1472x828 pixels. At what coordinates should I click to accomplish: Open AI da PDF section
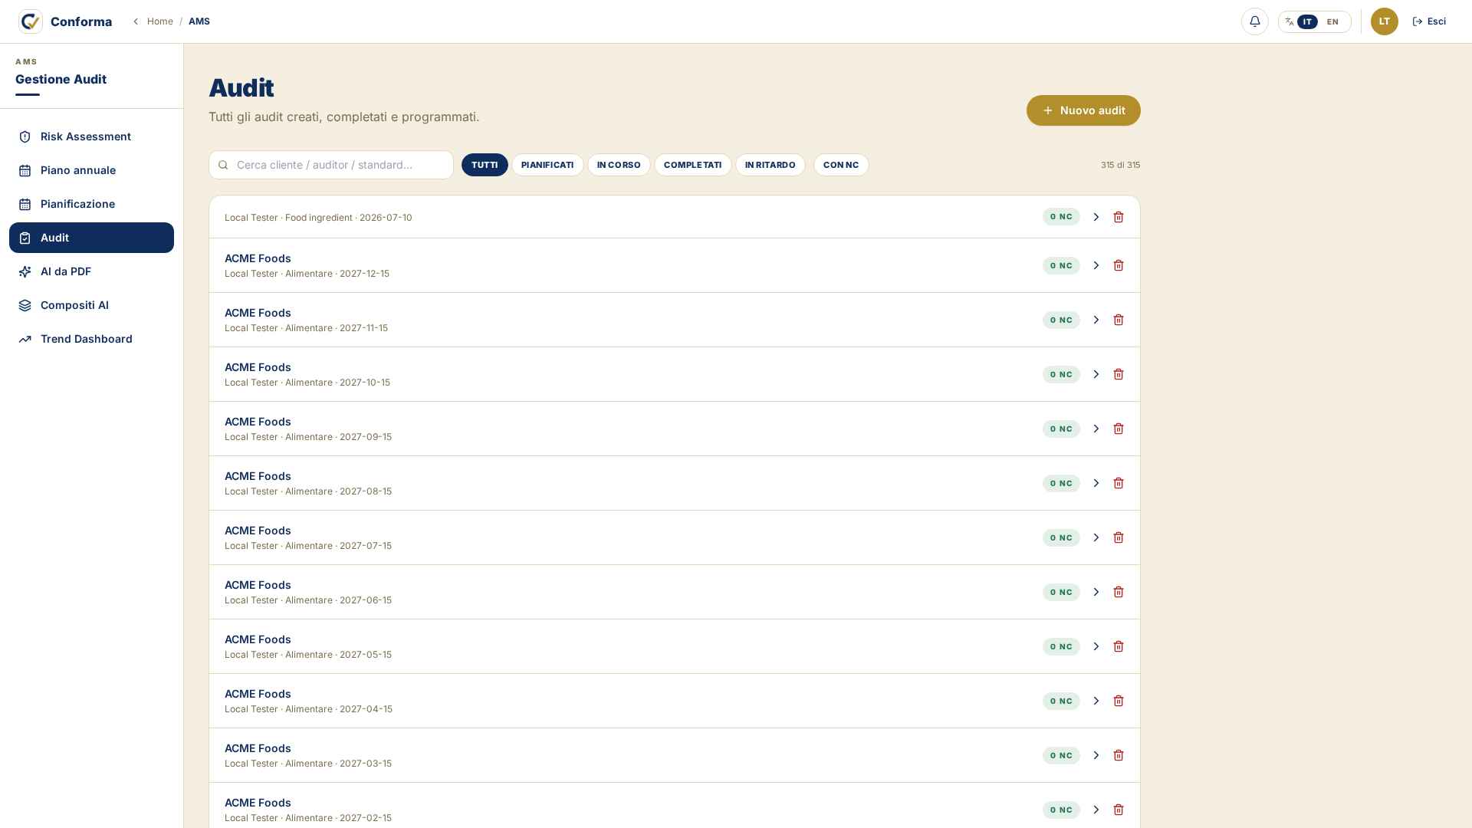91,271
